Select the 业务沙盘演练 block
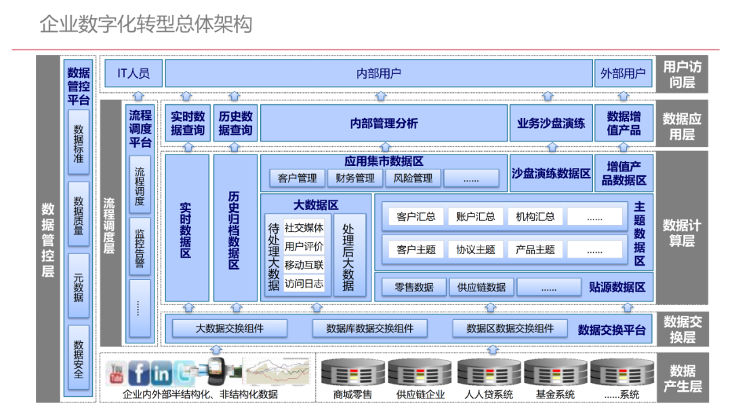This screenshot has width=732, height=412. coord(550,123)
